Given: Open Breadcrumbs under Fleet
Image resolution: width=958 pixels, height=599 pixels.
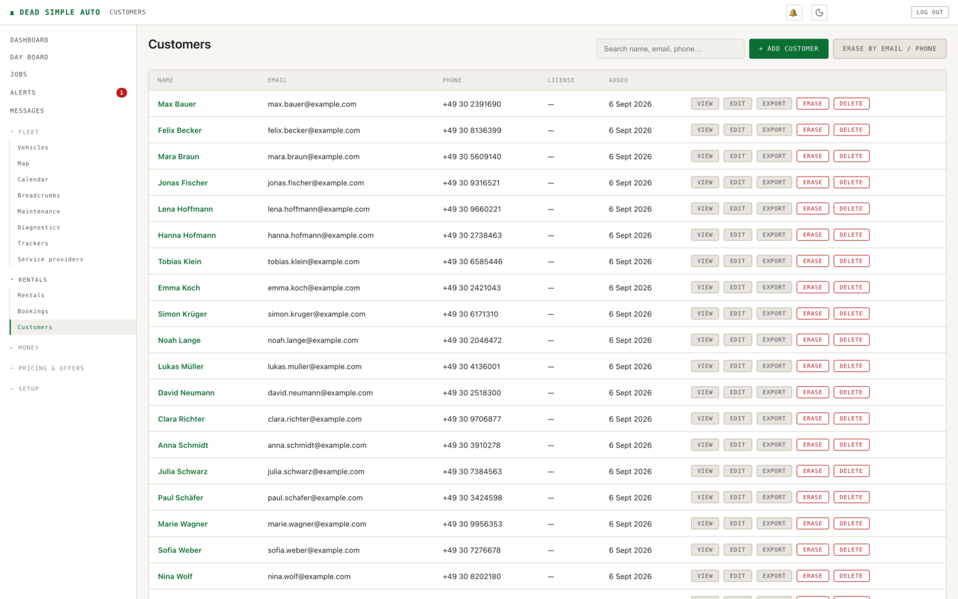Looking at the screenshot, I should coord(39,196).
